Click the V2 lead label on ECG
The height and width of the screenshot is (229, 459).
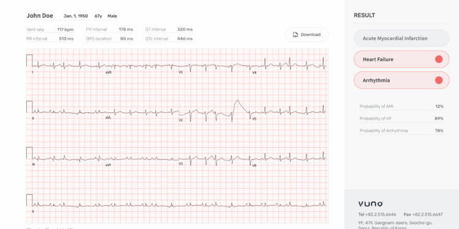coord(181,120)
